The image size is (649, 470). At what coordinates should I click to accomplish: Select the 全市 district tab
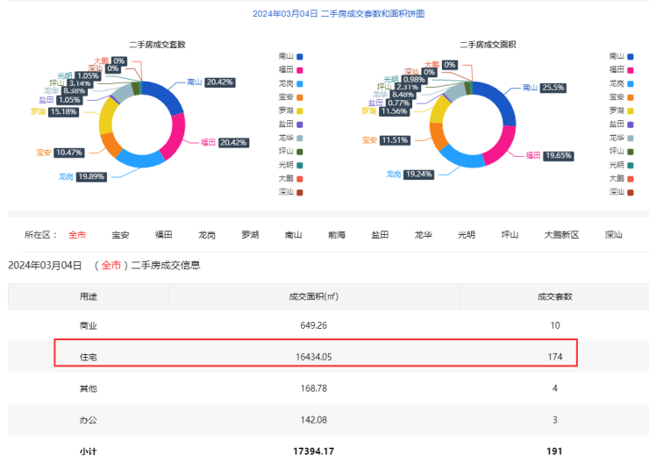(77, 235)
